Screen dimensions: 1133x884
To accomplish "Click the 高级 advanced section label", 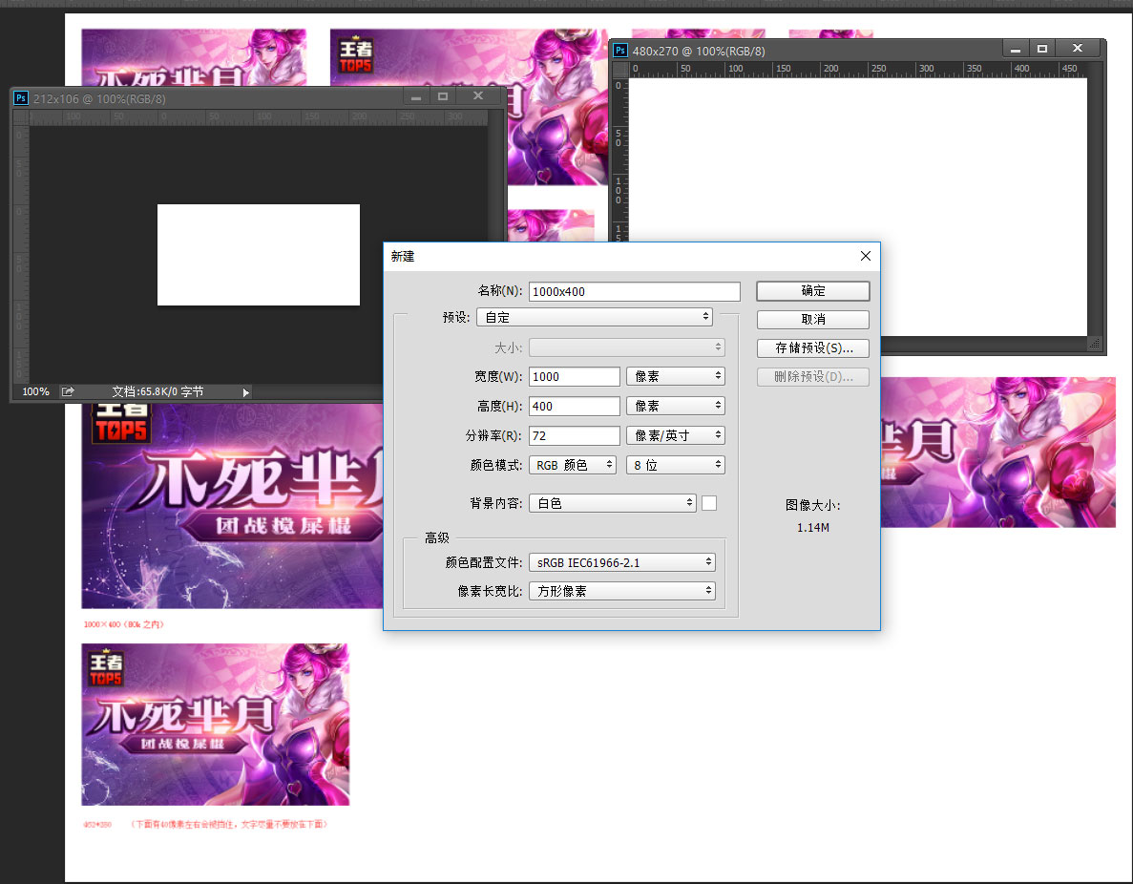I will (x=437, y=537).
